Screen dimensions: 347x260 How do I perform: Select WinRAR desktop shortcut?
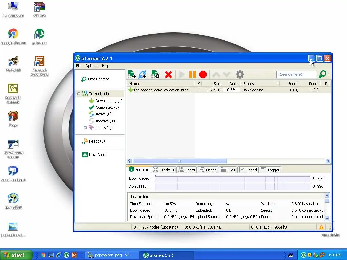(39, 9)
